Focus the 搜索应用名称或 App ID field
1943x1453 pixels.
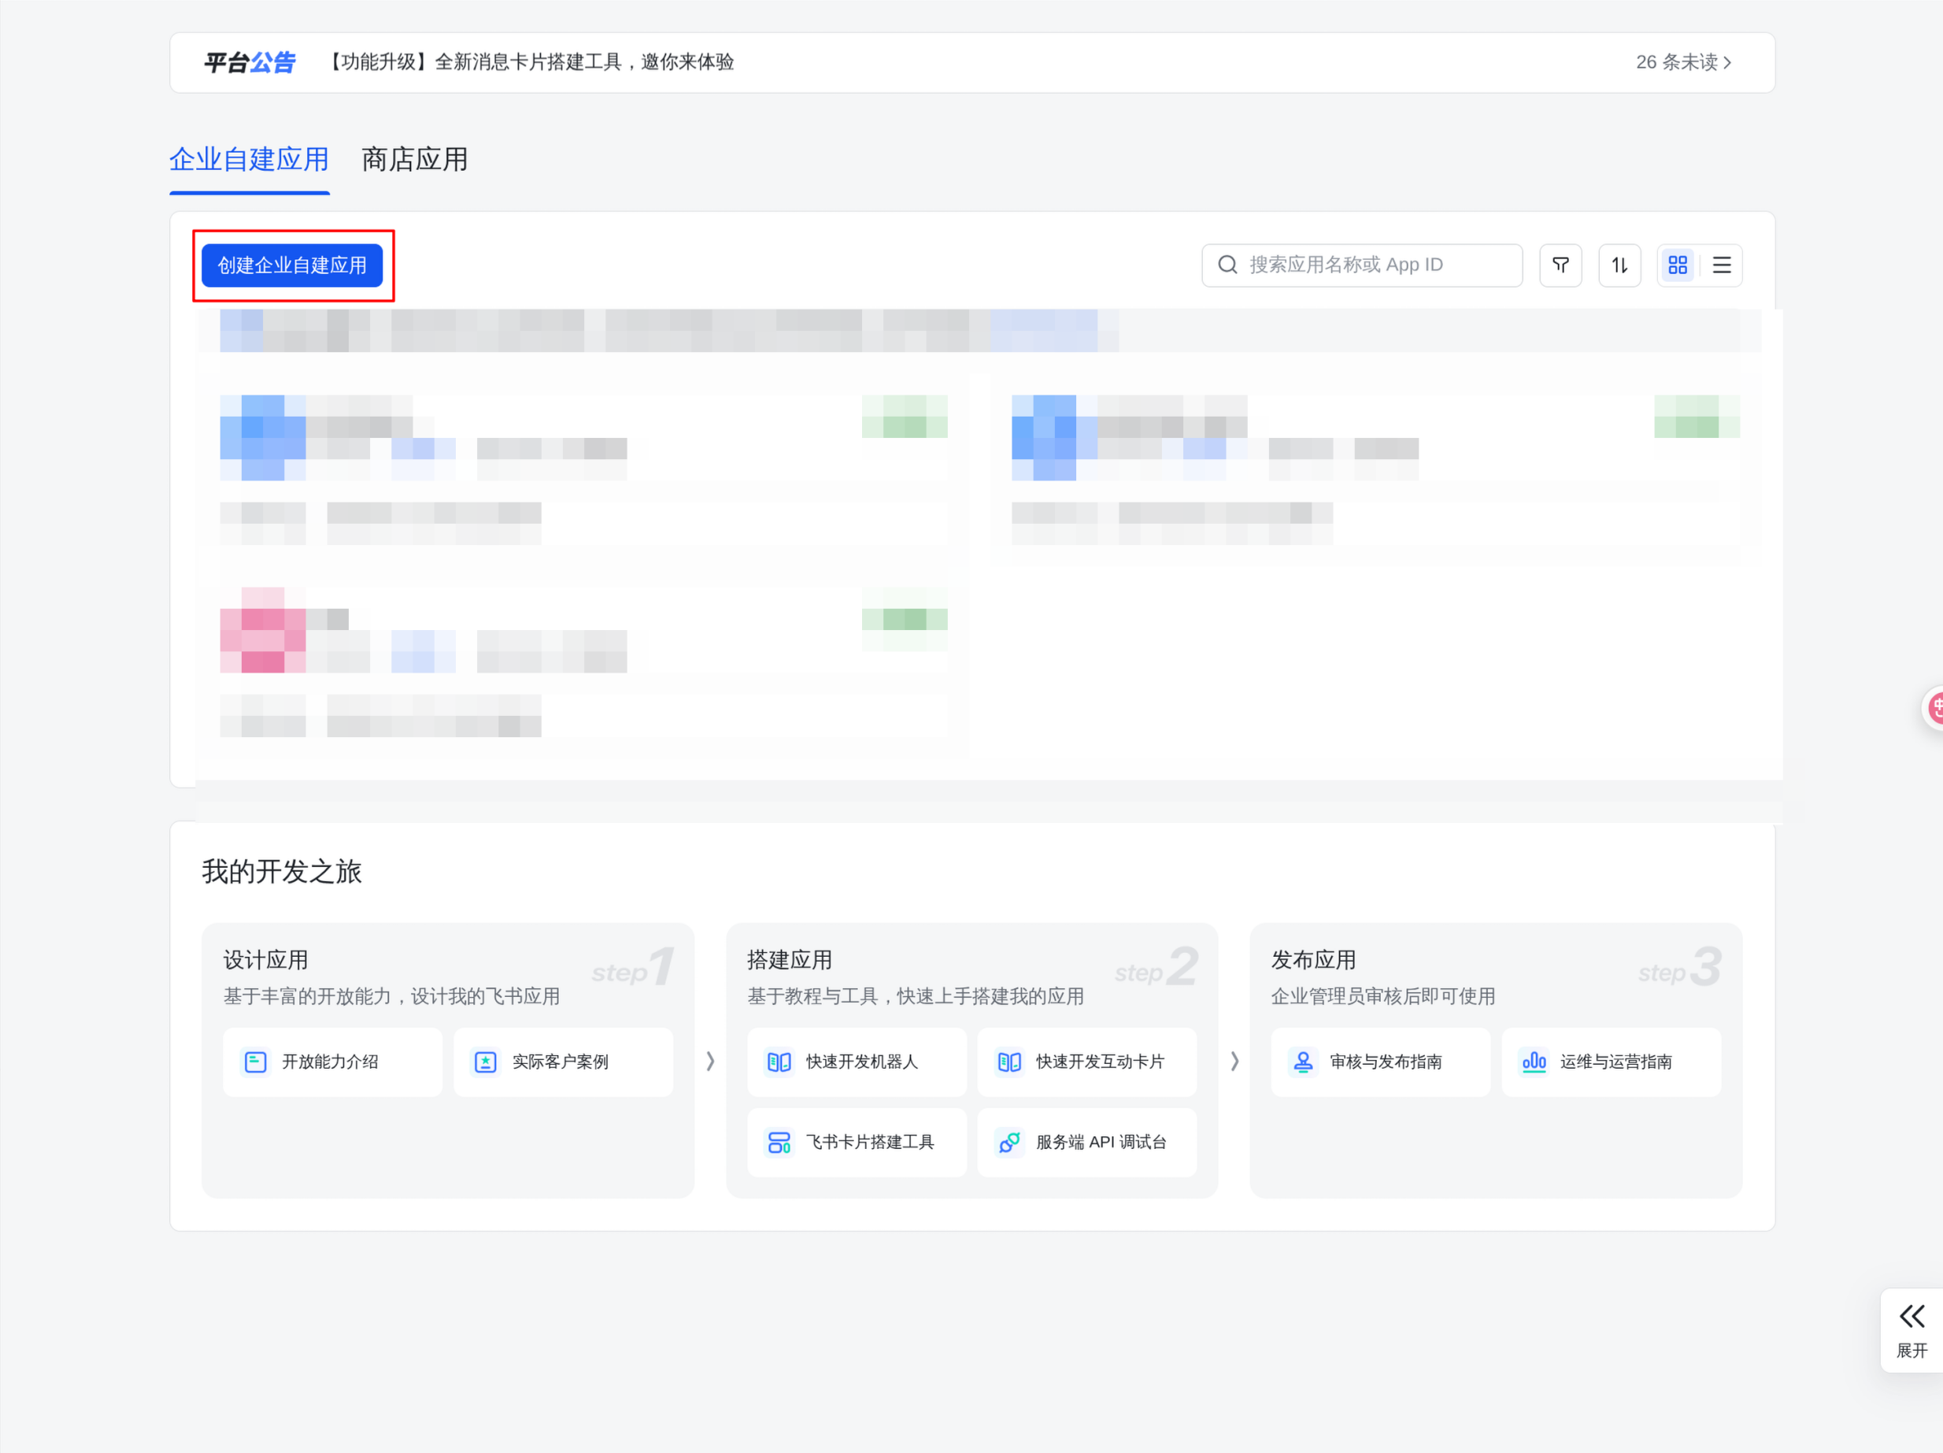point(1361,265)
